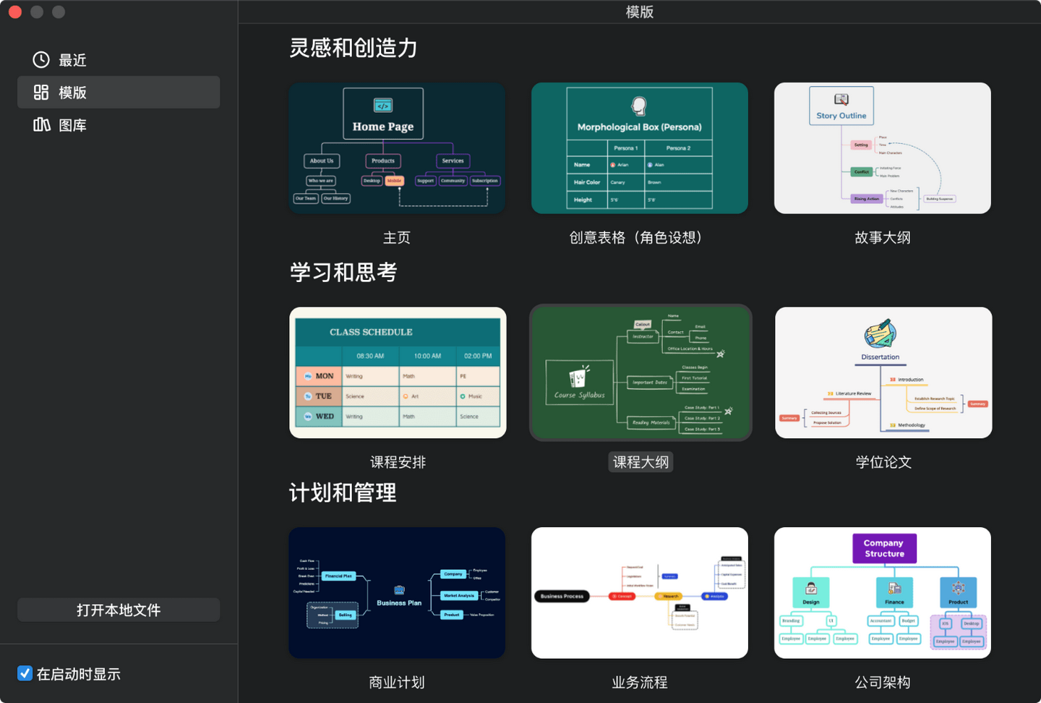Uncheck the 在启动时显示 option
This screenshot has width=1041, height=703.
point(25,673)
